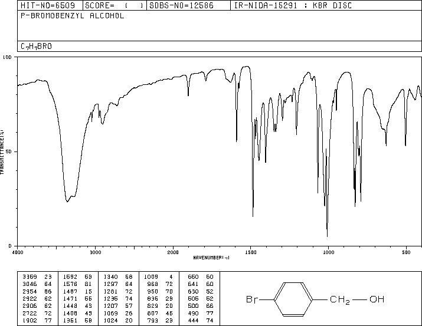
Task: Click the TRANSMITTANCE y-axis label
Action: (x=2, y=152)
